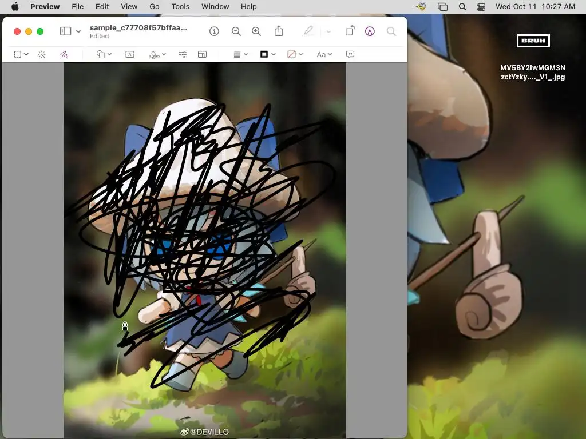Expand Shape Style dropdown chevron

[x=246, y=54]
